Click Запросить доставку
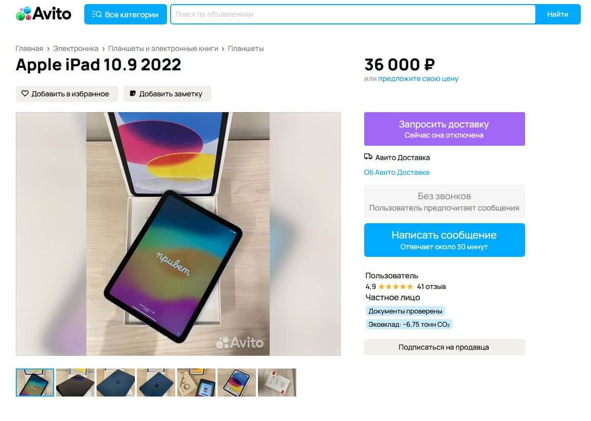The image size is (591, 421). (444, 128)
